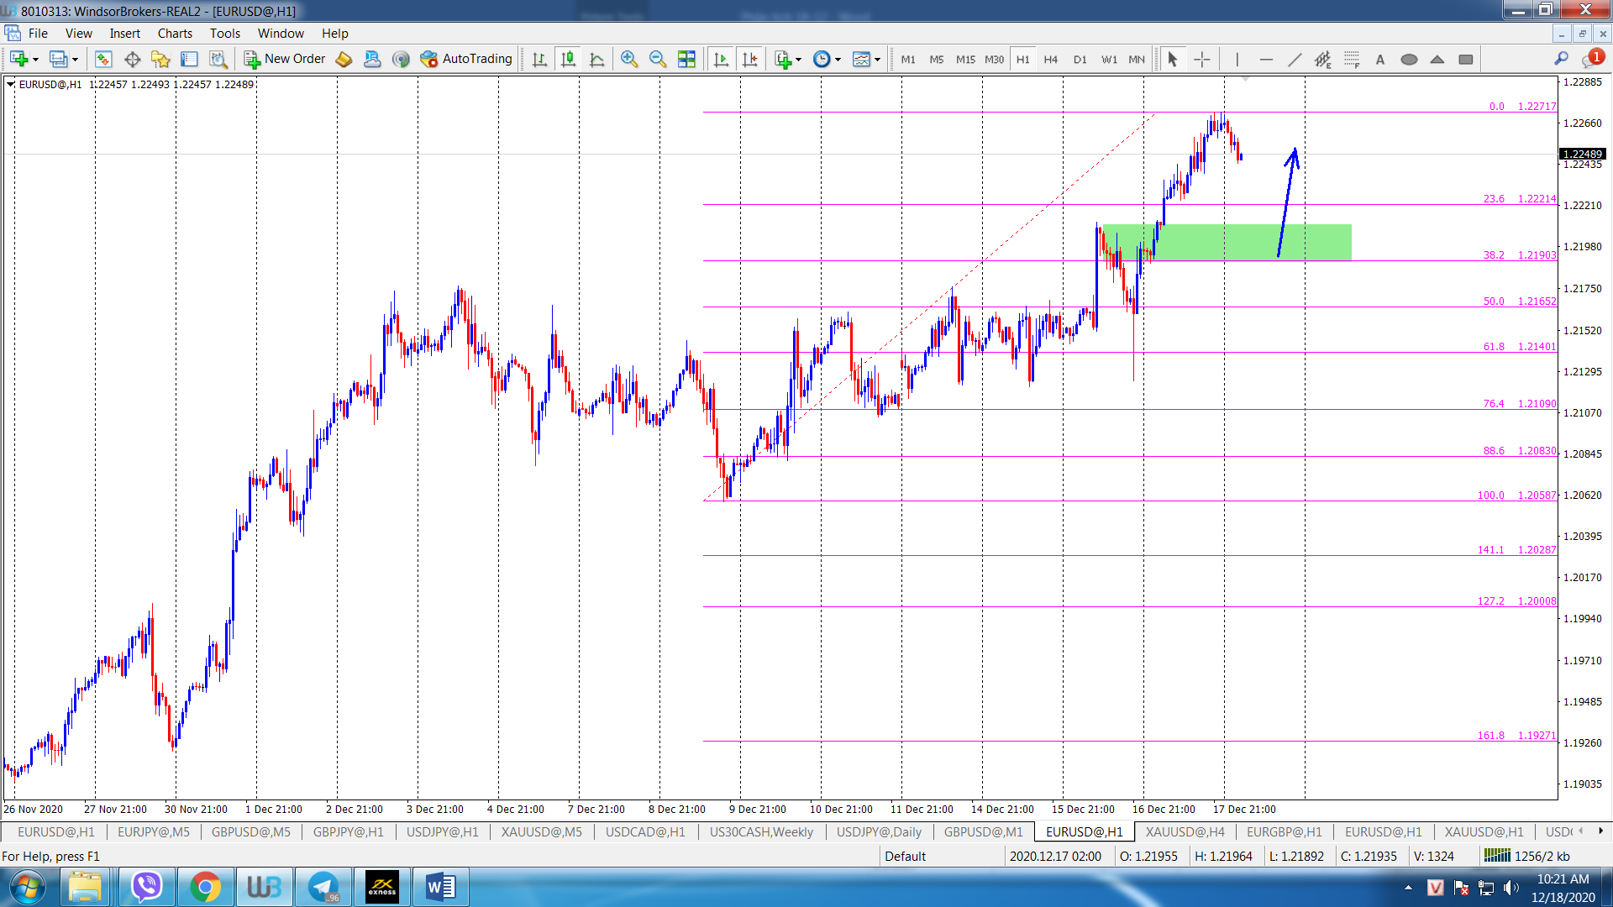Select the Fibonacci Retracement tool
The width and height of the screenshot is (1613, 907).
click(x=1352, y=59)
